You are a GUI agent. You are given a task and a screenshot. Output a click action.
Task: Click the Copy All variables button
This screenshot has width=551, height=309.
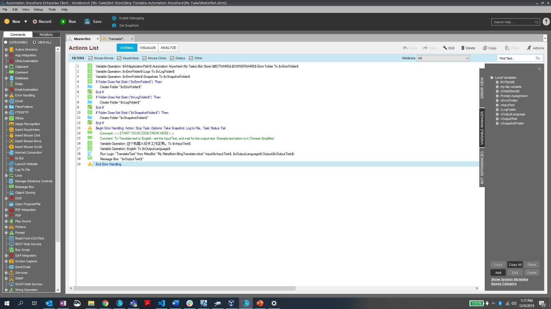[x=515, y=265]
